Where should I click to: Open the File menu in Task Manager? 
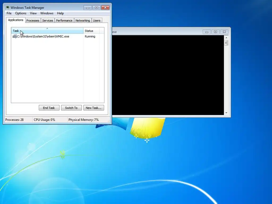[x=9, y=13]
